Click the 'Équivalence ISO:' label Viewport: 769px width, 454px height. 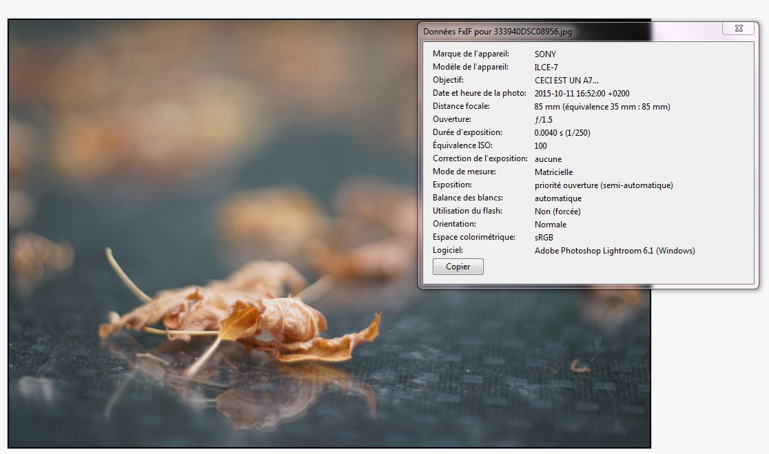click(x=462, y=145)
